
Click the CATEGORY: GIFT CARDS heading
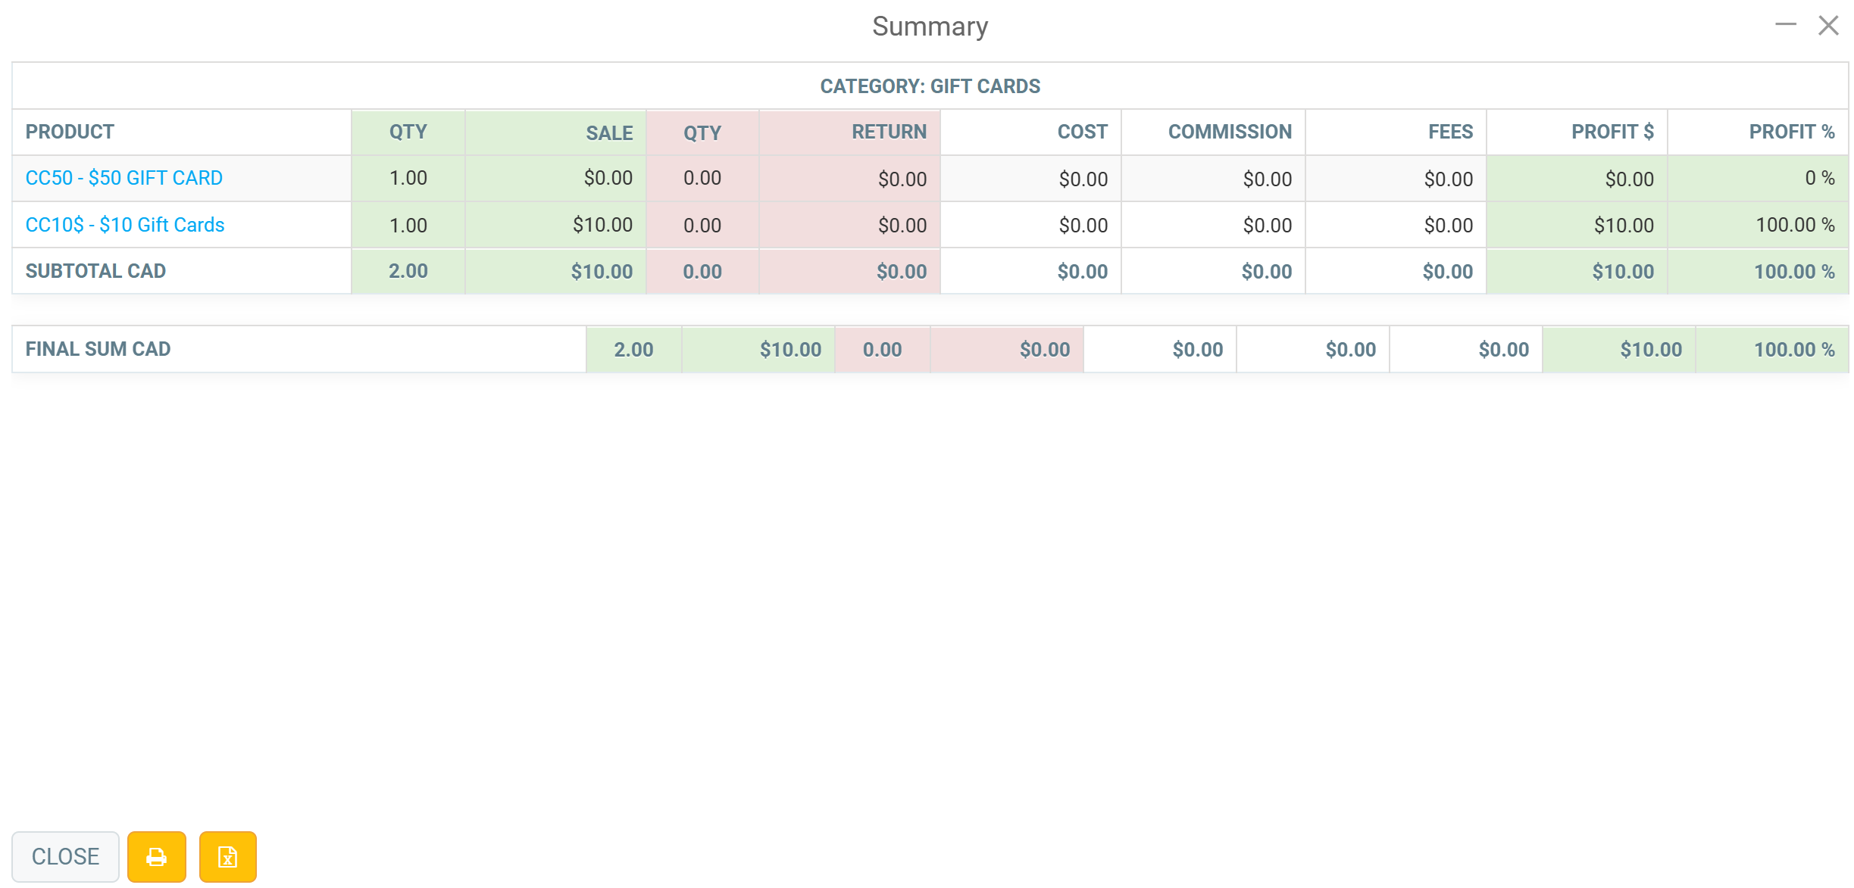coord(930,86)
